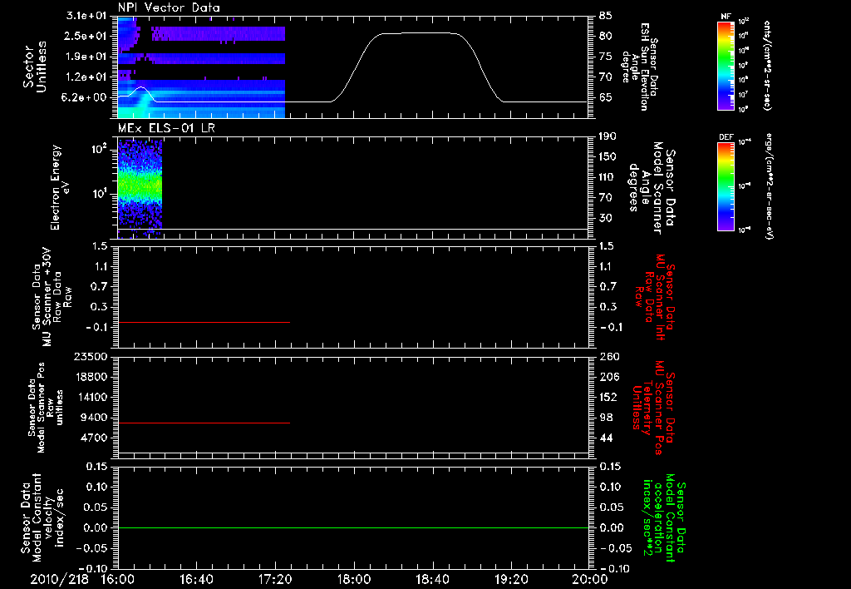
Task: Click the 'NPI Vector Data' panel title
Action: 170,7
